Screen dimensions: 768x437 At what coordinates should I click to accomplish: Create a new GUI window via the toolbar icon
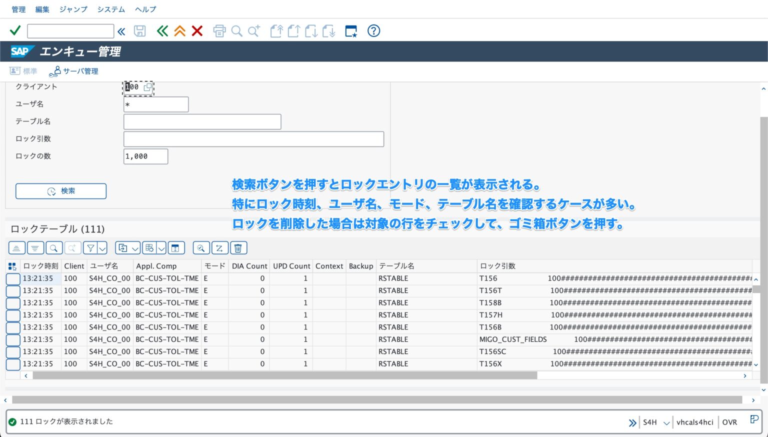(x=350, y=30)
